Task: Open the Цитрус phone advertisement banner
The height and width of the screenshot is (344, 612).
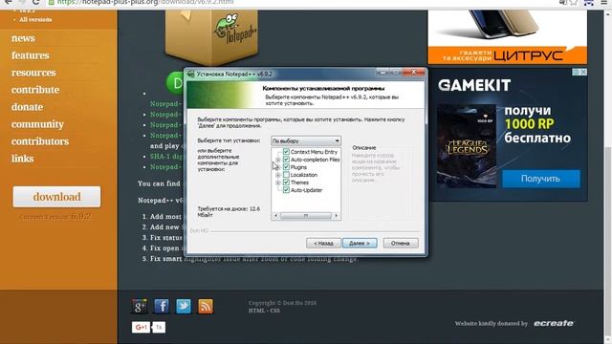Action: pos(508,36)
